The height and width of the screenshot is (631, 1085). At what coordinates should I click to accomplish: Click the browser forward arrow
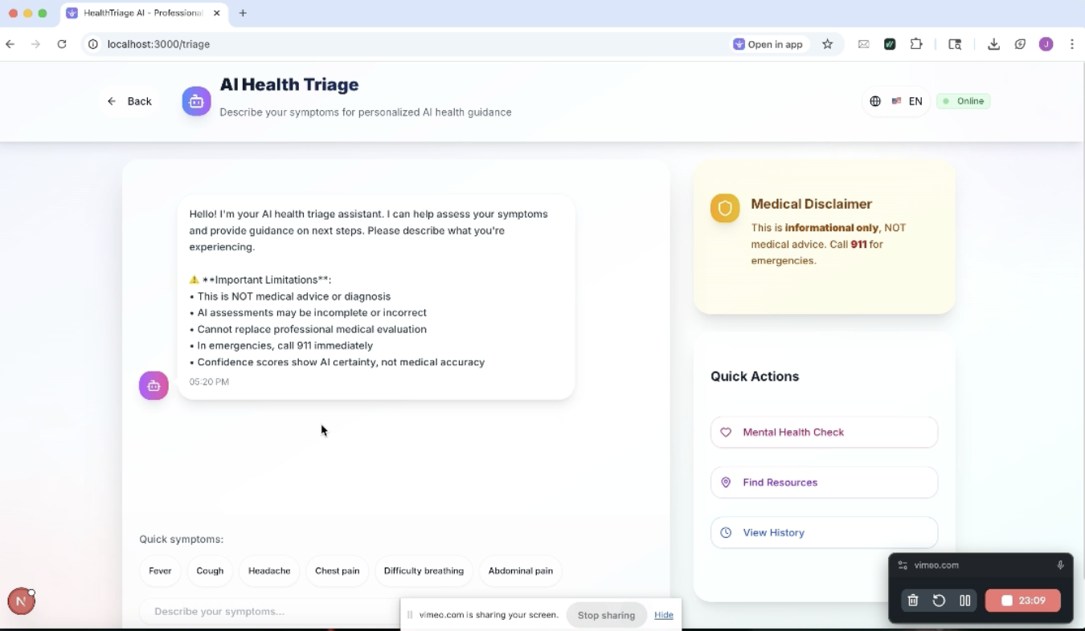point(35,44)
